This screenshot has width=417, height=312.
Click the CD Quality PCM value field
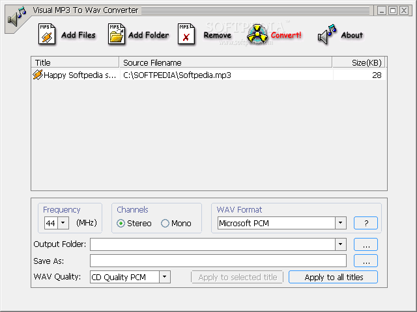click(x=124, y=277)
